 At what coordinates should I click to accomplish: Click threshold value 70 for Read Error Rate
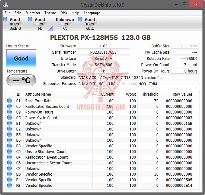(156, 101)
